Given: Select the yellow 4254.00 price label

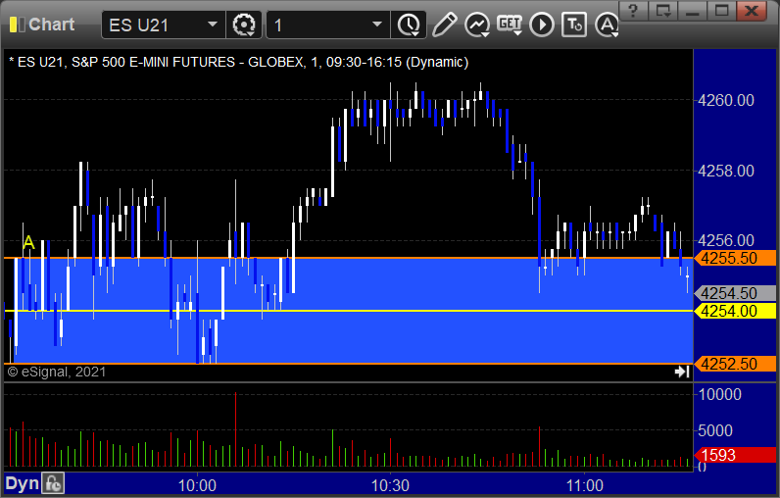Looking at the screenshot, I should [735, 311].
